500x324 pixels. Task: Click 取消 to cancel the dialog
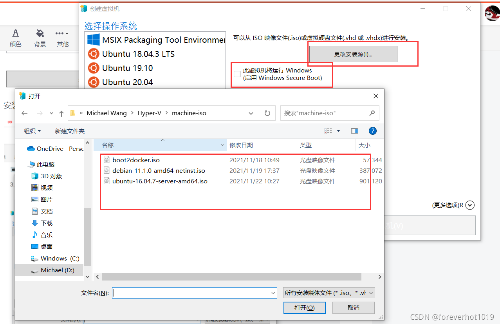[354, 308]
